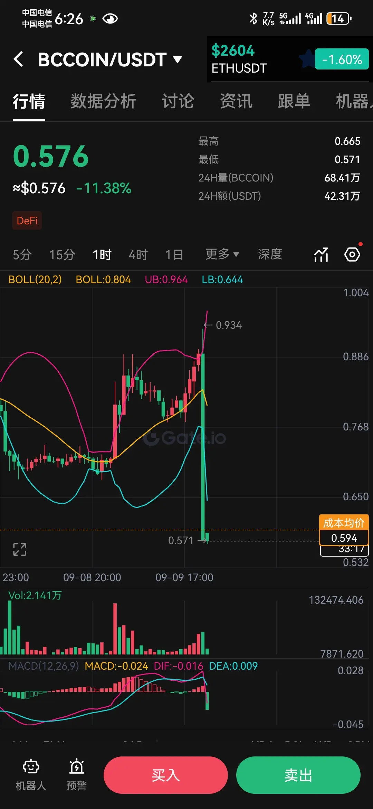Screen dimensions: 373x809
Task: Go back using the left arrow
Action: [18, 59]
